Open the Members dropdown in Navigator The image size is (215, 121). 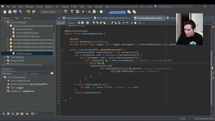(x=14, y=73)
